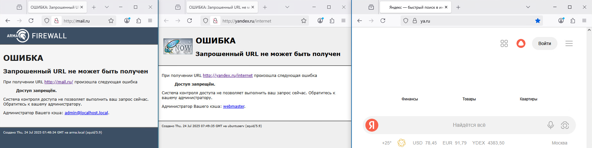
Task: Open Firefox application menu in ya.ru window
Action: tap(584, 21)
